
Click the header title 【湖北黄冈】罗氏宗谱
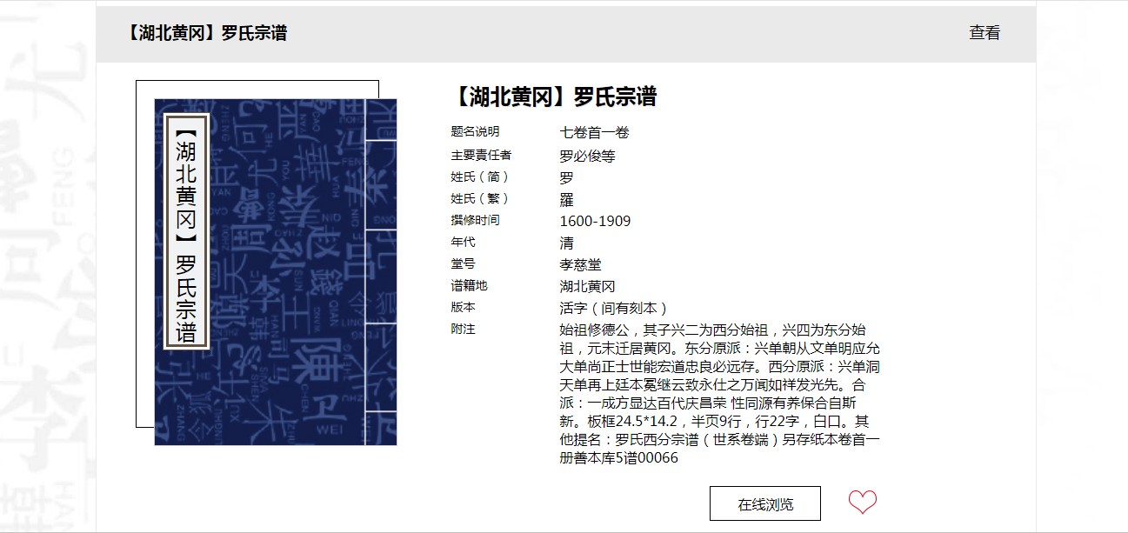coord(206,33)
